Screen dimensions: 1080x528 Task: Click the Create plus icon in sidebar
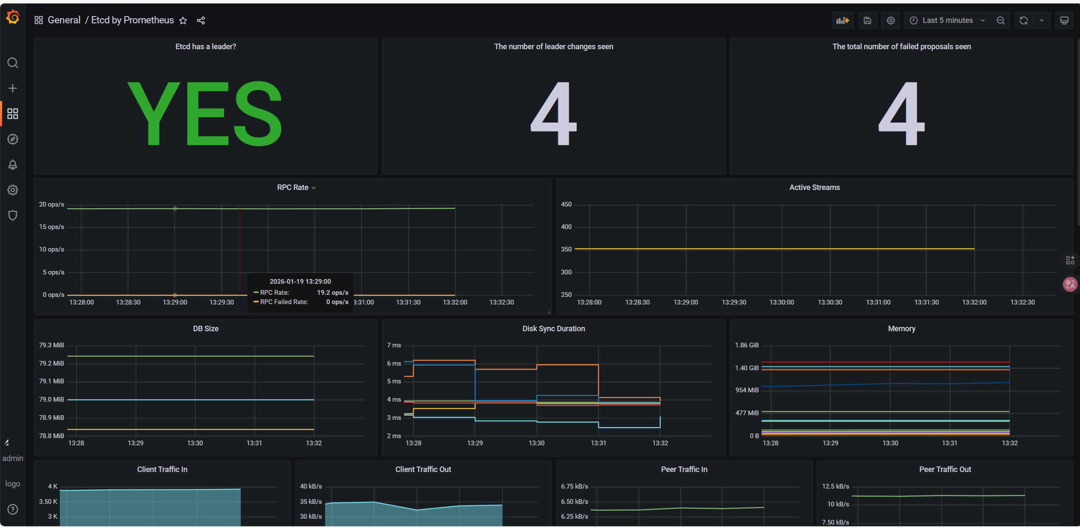(x=13, y=88)
